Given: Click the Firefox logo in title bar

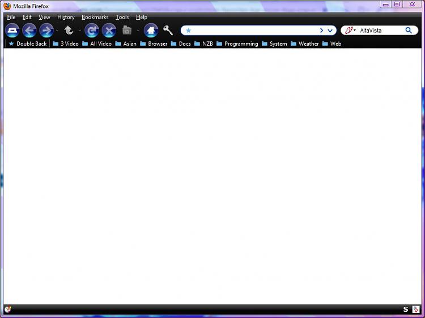Looking at the screenshot, I should (7, 6).
